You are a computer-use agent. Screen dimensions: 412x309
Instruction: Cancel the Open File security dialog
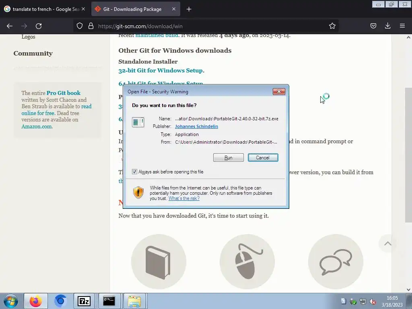(263, 158)
